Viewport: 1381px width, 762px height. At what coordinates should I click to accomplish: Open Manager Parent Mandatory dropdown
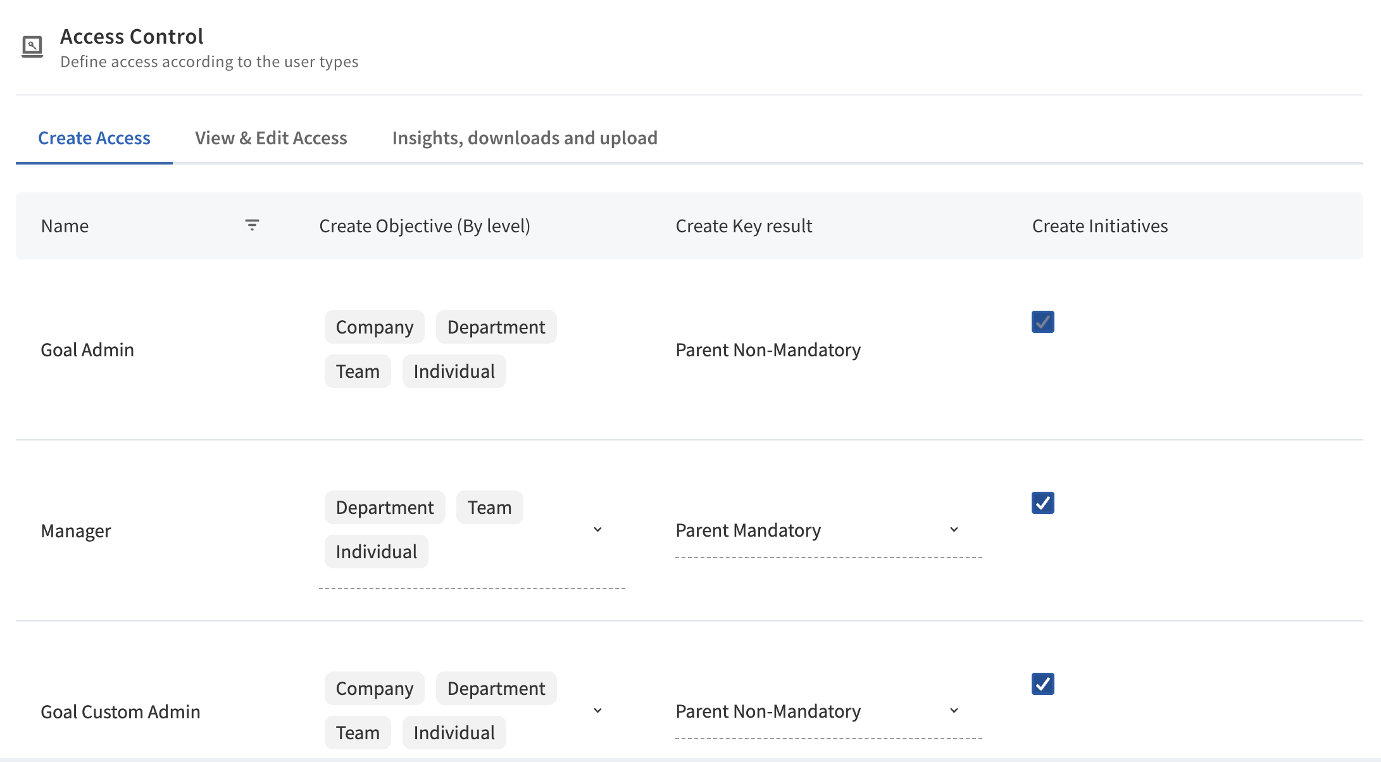coord(954,530)
